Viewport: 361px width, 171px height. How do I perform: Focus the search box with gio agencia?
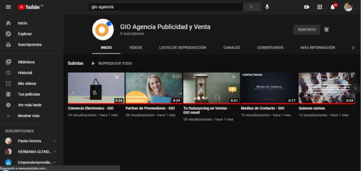[x=166, y=7]
